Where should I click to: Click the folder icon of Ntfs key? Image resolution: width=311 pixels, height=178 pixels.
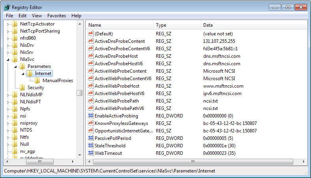15,137
